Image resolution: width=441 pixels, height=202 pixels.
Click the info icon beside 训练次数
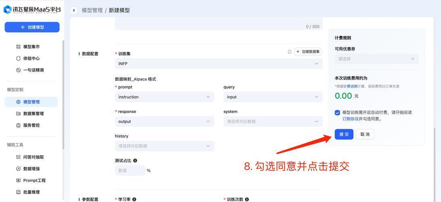tap(247, 200)
